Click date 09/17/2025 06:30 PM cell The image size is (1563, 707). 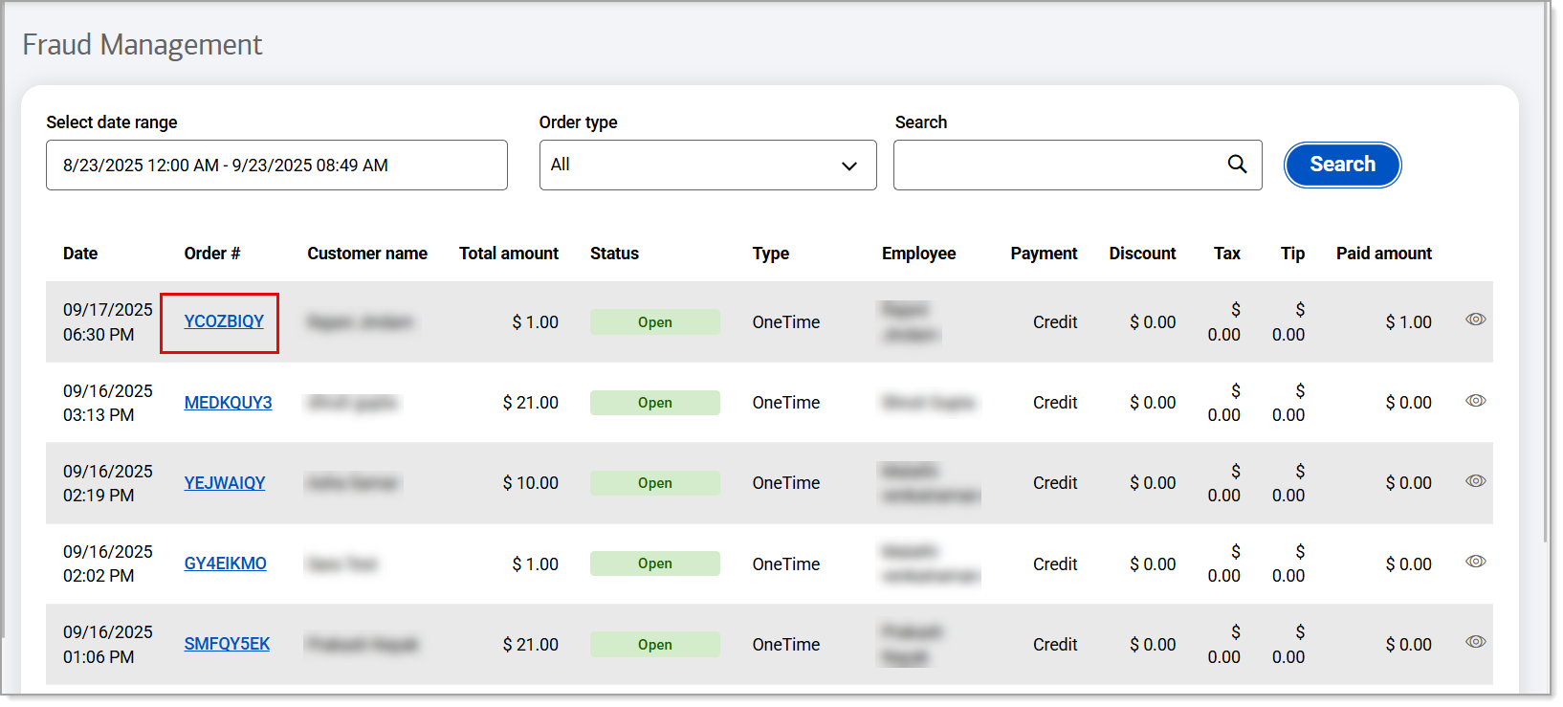tap(108, 322)
